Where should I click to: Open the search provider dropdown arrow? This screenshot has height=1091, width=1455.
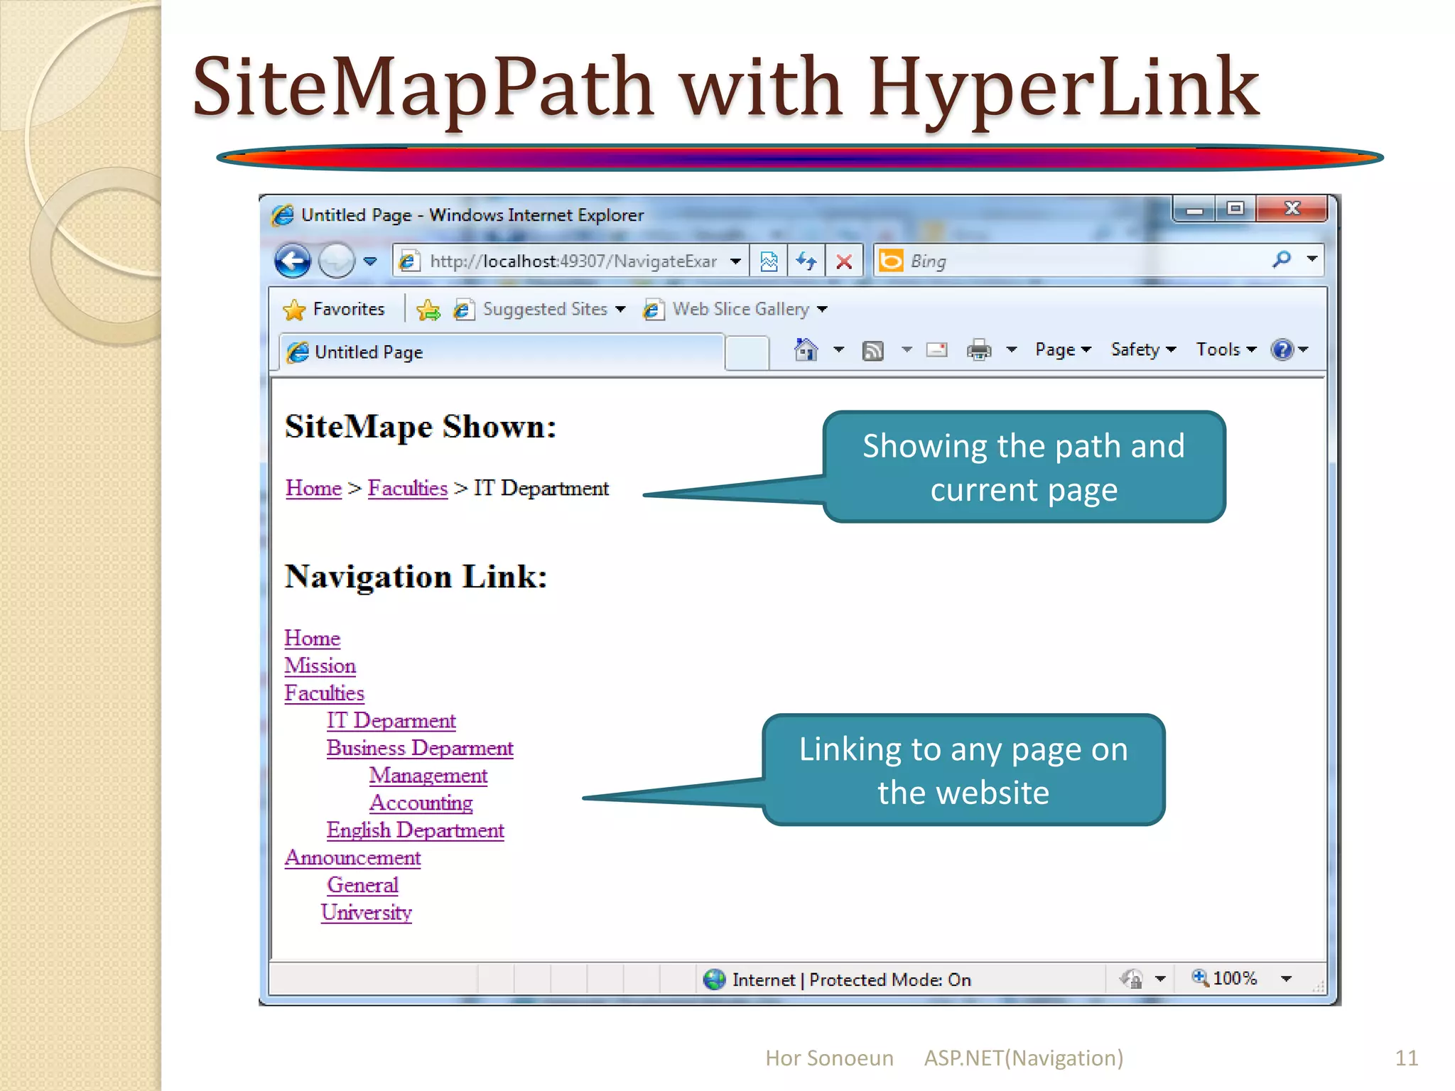coord(1312,259)
